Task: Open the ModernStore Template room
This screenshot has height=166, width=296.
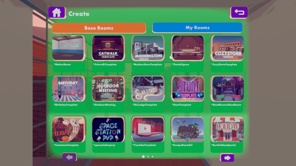Action: point(148,48)
